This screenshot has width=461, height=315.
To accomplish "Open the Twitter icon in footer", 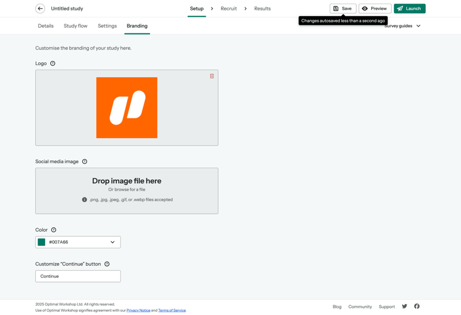I will click(x=405, y=306).
